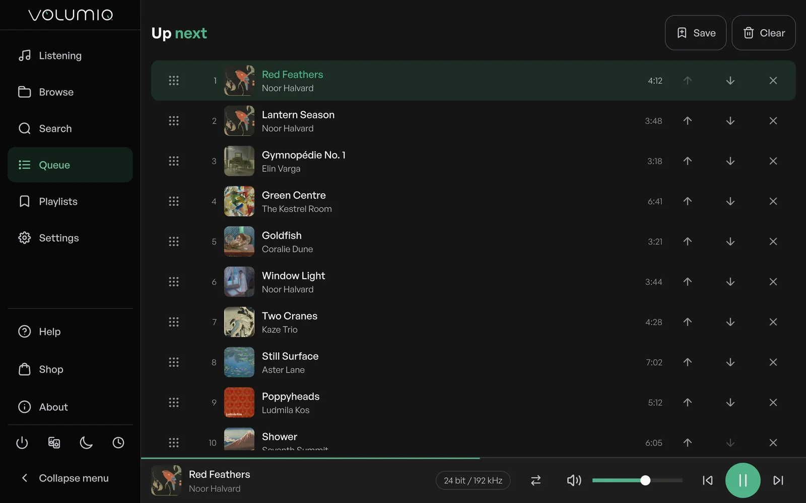Move Poppyheads up in queue
806x503 pixels.
point(688,402)
